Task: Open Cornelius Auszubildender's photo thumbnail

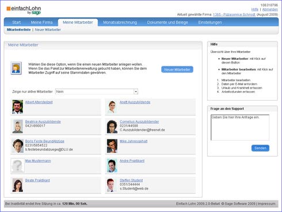Action: click(x=112, y=126)
